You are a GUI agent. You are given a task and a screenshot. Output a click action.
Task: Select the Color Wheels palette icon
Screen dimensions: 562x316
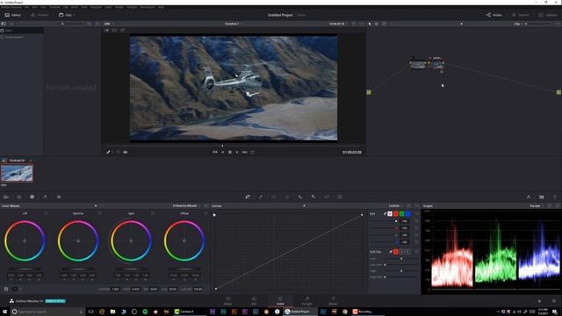click(32, 197)
